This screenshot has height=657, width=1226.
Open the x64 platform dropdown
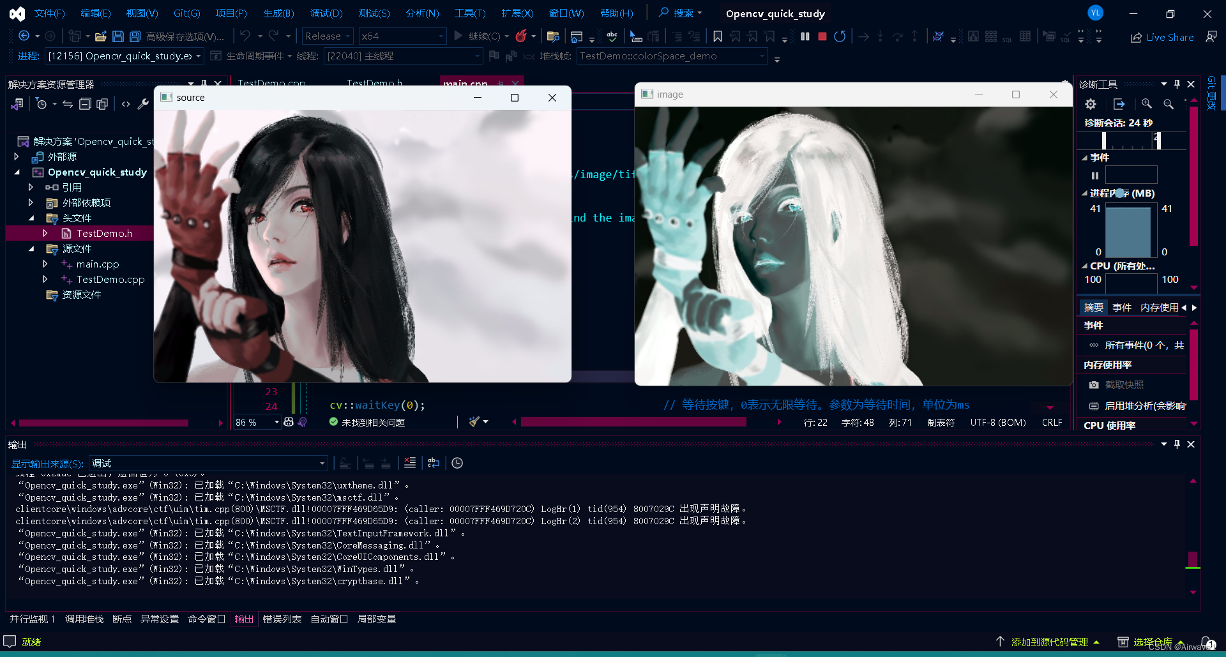(402, 36)
